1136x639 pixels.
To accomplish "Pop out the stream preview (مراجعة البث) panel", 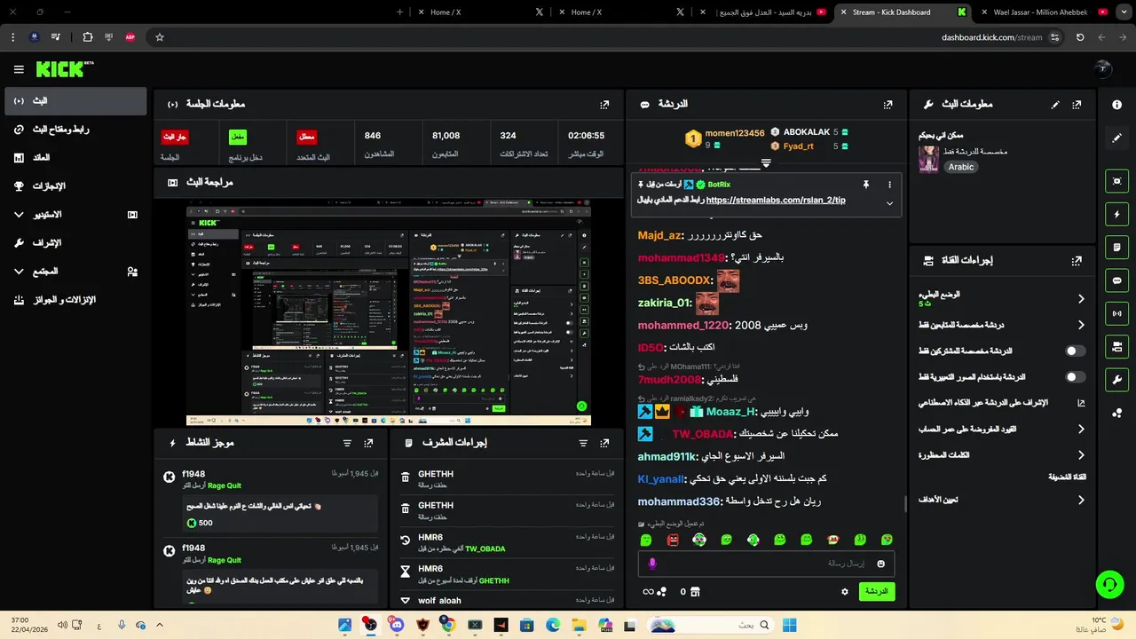I will (604, 182).
